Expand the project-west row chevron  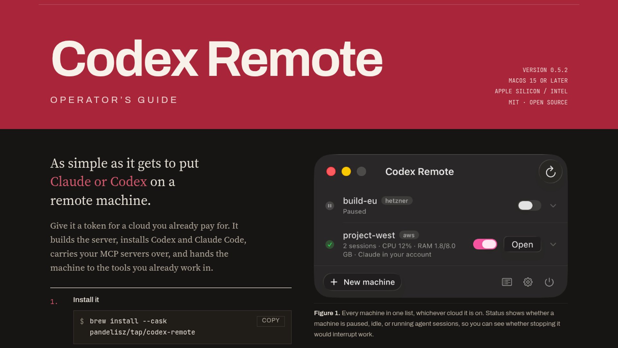pyautogui.click(x=553, y=244)
